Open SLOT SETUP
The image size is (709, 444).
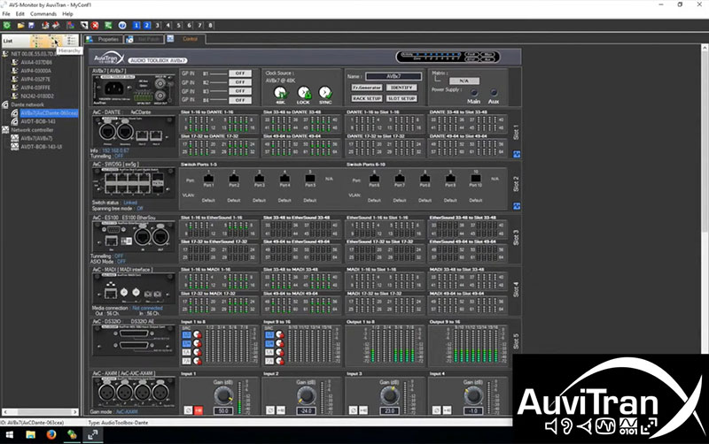tap(401, 98)
